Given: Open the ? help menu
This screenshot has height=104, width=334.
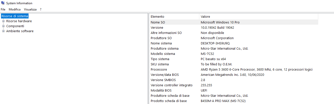Looking at the screenshot, I should click(x=41, y=9).
